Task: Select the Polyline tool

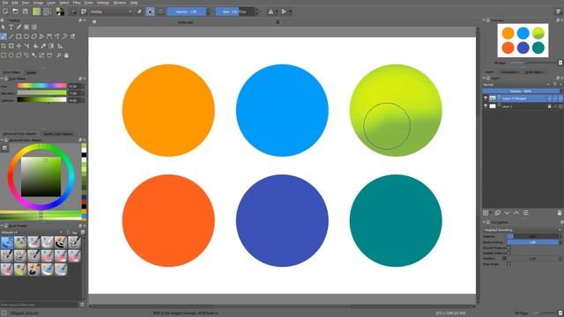Action: click(x=41, y=36)
